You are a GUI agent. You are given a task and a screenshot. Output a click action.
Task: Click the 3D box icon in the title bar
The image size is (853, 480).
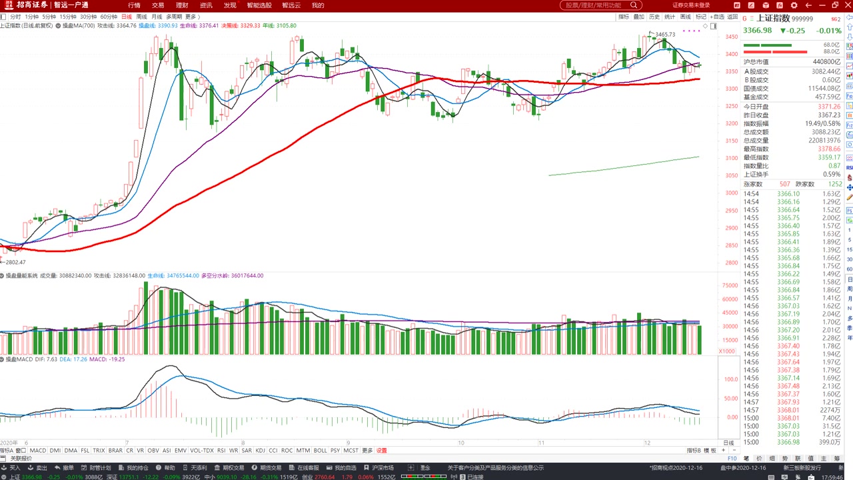(766, 5)
